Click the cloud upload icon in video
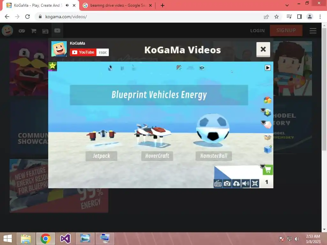The width and height of the screenshot is (327, 245). [236, 183]
